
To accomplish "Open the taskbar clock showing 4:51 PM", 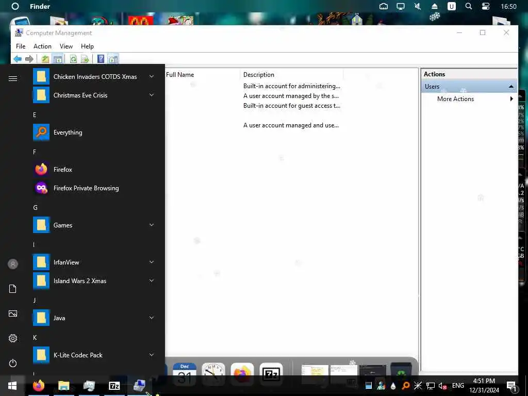I will click(x=484, y=386).
